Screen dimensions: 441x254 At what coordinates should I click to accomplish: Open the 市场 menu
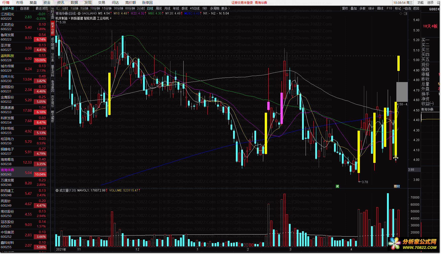(x=20, y=3)
